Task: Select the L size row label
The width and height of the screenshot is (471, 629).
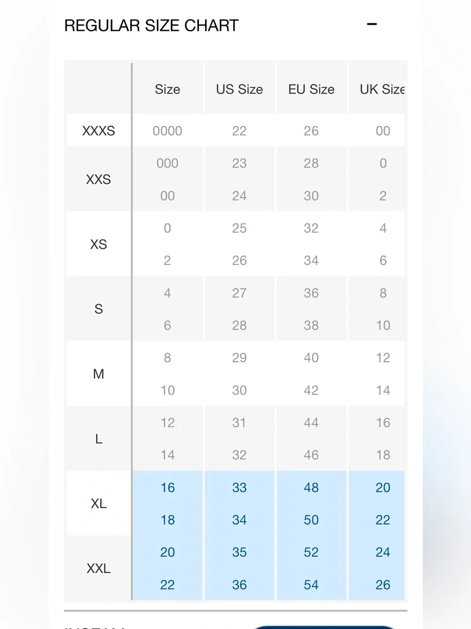Action: (98, 439)
